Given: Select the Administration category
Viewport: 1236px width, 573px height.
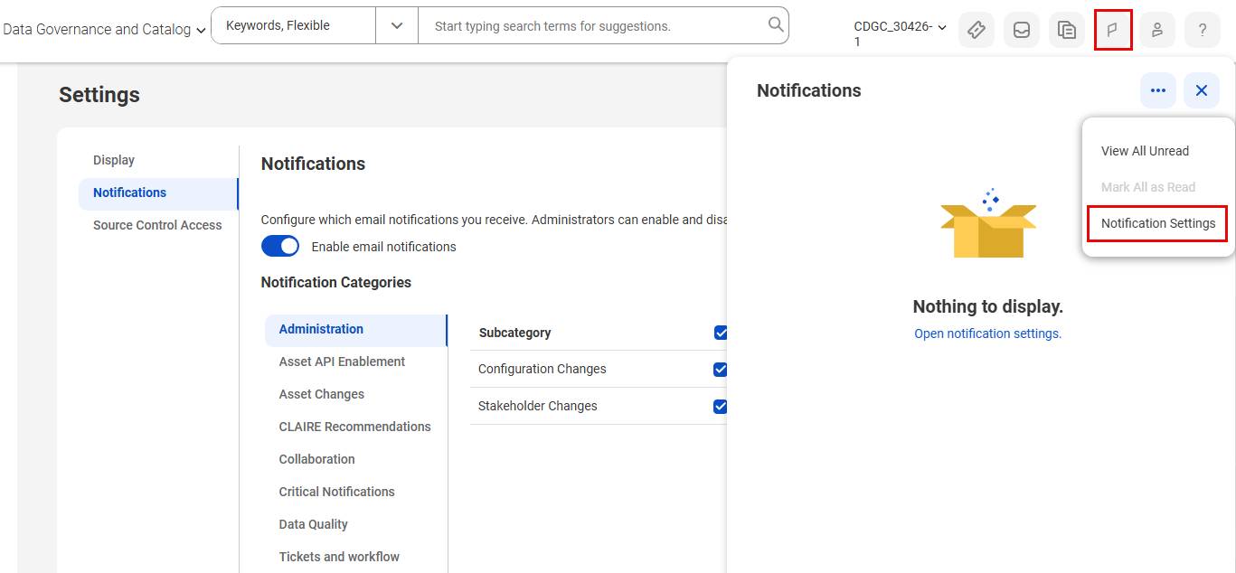Looking at the screenshot, I should pos(355,329).
